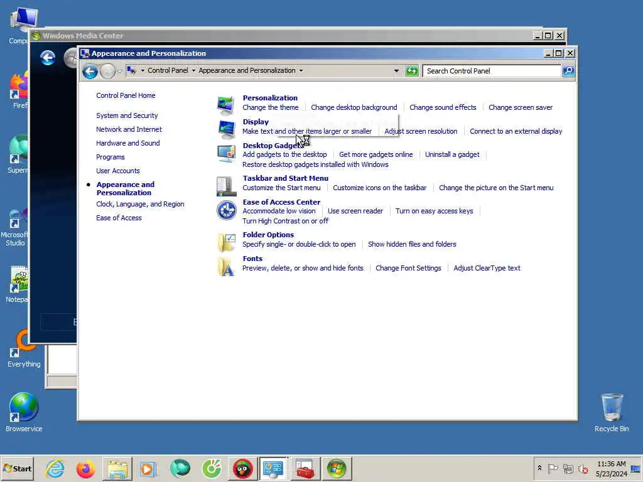643x482 pixels.
Task: Click the Control Panel taskbar button
Action: (x=274, y=468)
